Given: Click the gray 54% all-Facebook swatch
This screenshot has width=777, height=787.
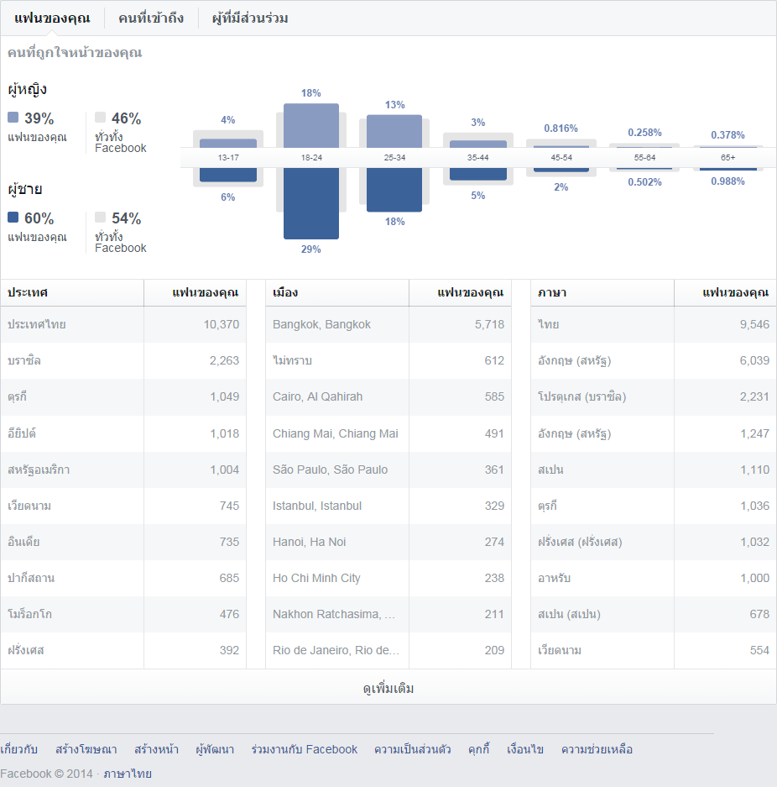Looking at the screenshot, I should [100, 218].
